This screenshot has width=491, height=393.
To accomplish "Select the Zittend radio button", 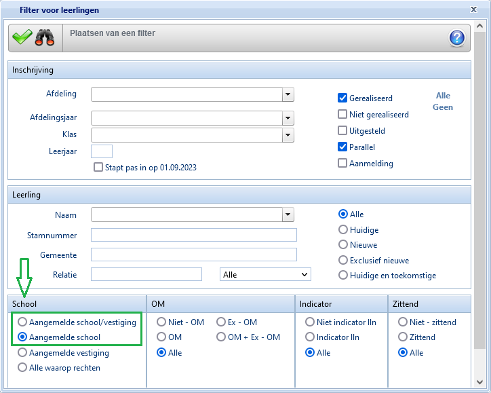I will coord(403,337).
